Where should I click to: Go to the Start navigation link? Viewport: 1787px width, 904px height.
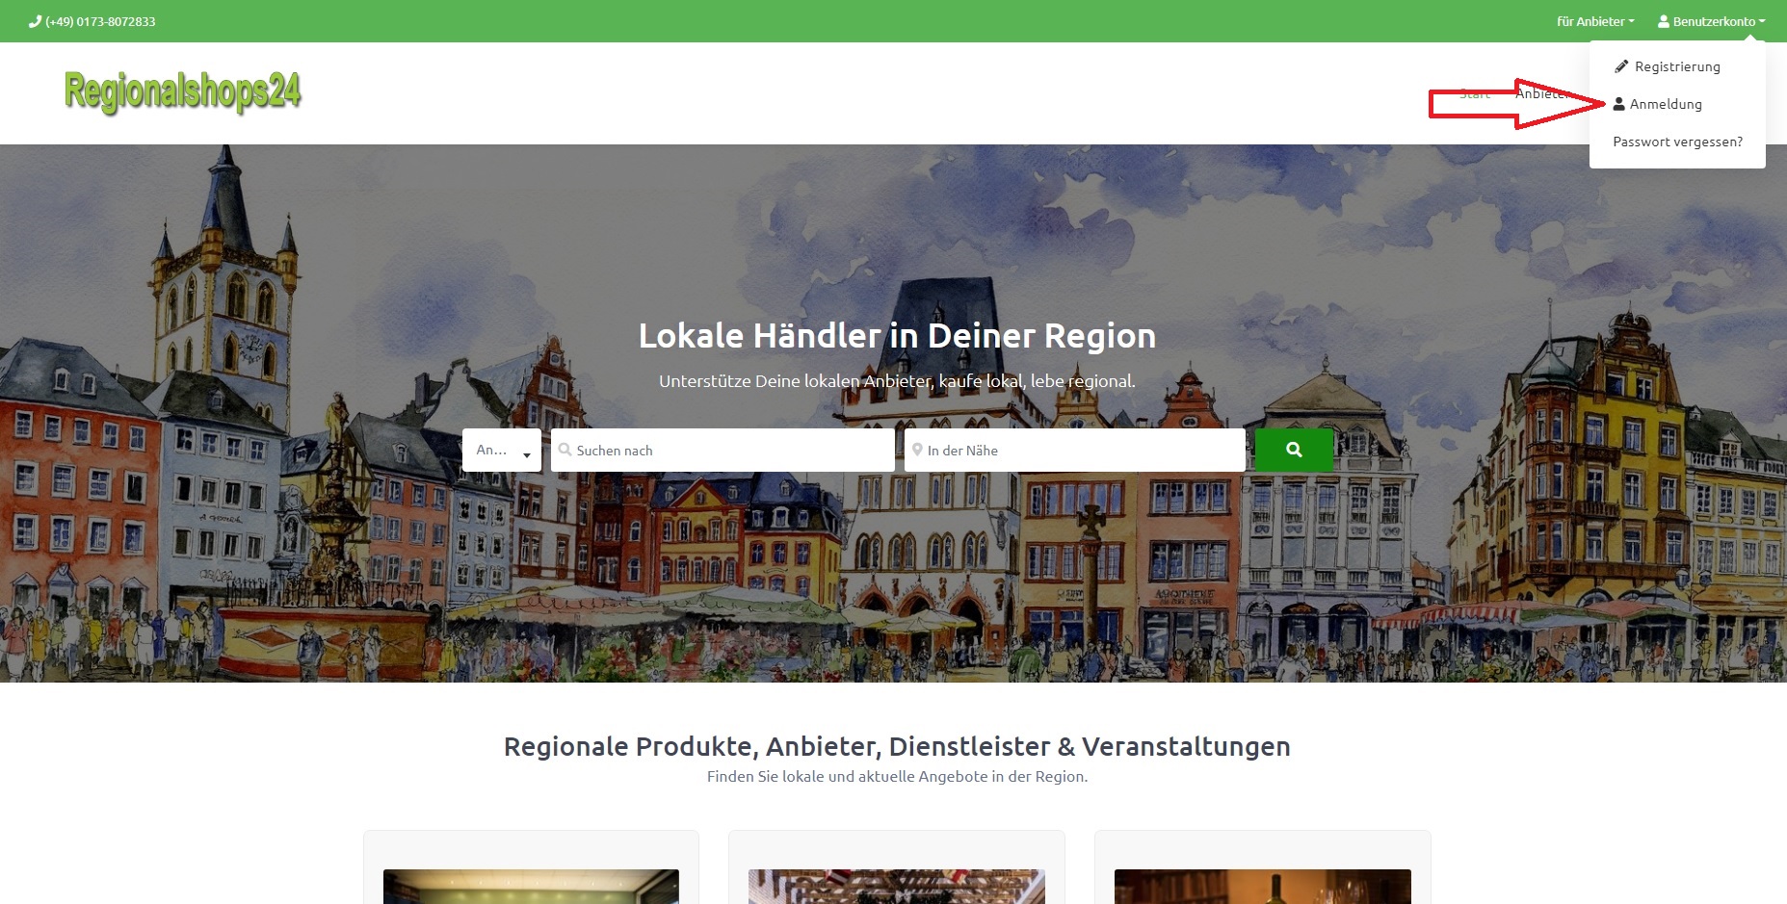click(1474, 93)
